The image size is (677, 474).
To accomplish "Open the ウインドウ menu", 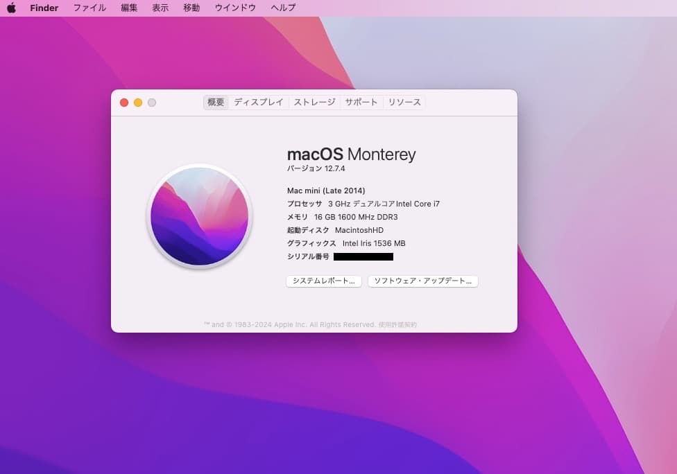I will pos(234,8).
